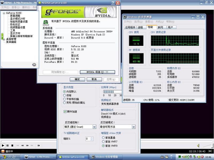Click the graphics card icon beside the info text
Viewport: 214px width, 160px height.
pyautogui.click(x=46, y=23)
